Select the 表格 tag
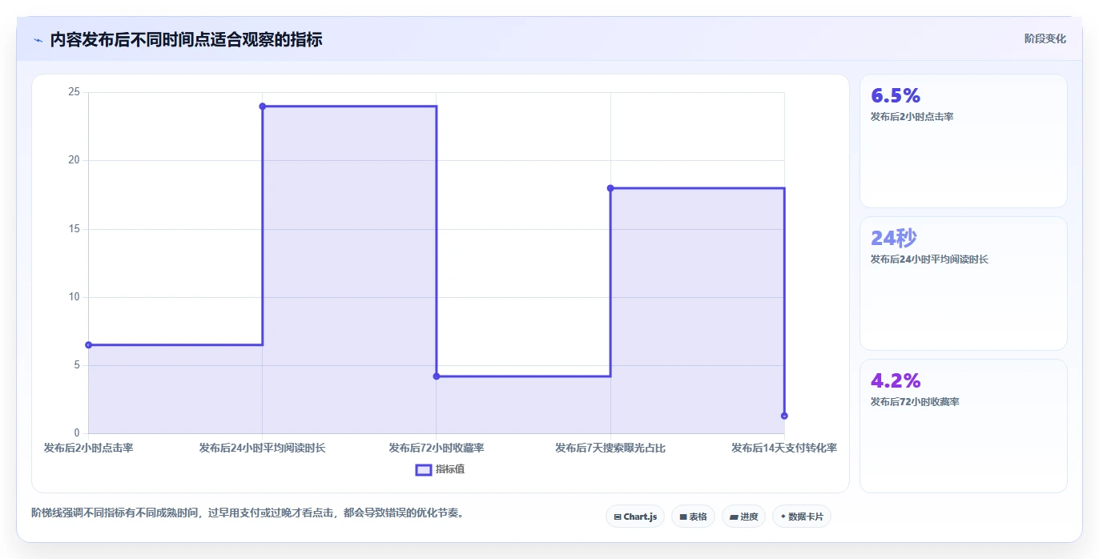Viewport: 1099px width, 559px height. [693, 517]
